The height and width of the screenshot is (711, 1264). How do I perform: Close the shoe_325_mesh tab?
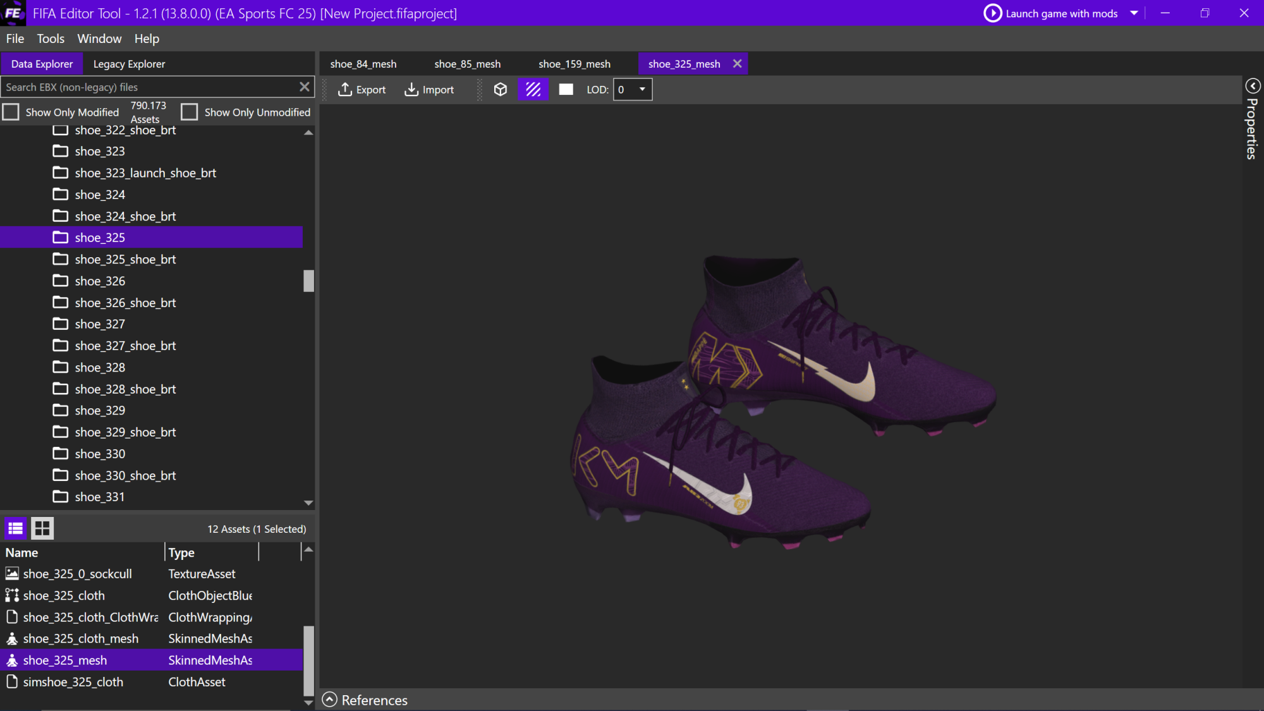pos(737,64)
